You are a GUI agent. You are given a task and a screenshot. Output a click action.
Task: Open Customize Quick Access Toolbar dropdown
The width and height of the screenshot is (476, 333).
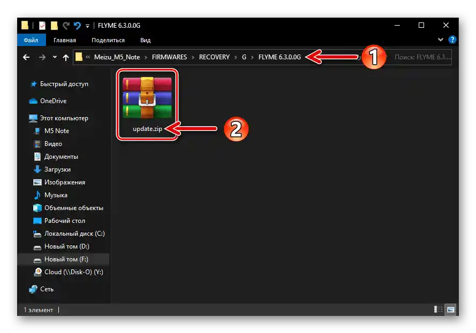coord(87,26)
